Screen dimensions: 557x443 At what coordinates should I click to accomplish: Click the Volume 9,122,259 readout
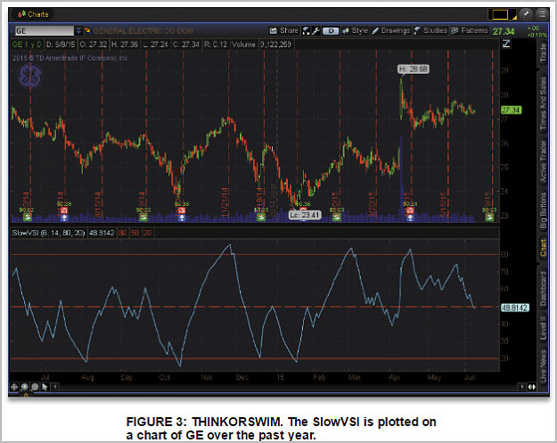[261, 45]
